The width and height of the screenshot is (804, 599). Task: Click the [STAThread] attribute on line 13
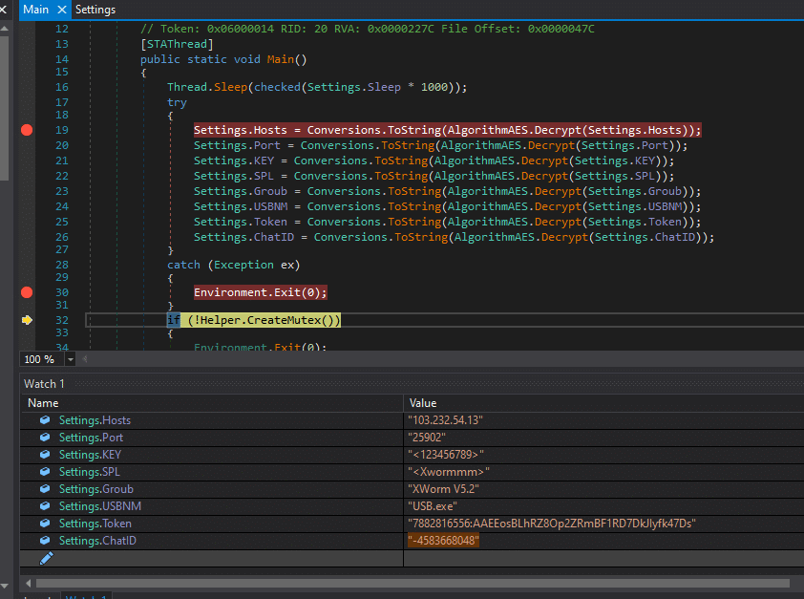tap(177, 44)
